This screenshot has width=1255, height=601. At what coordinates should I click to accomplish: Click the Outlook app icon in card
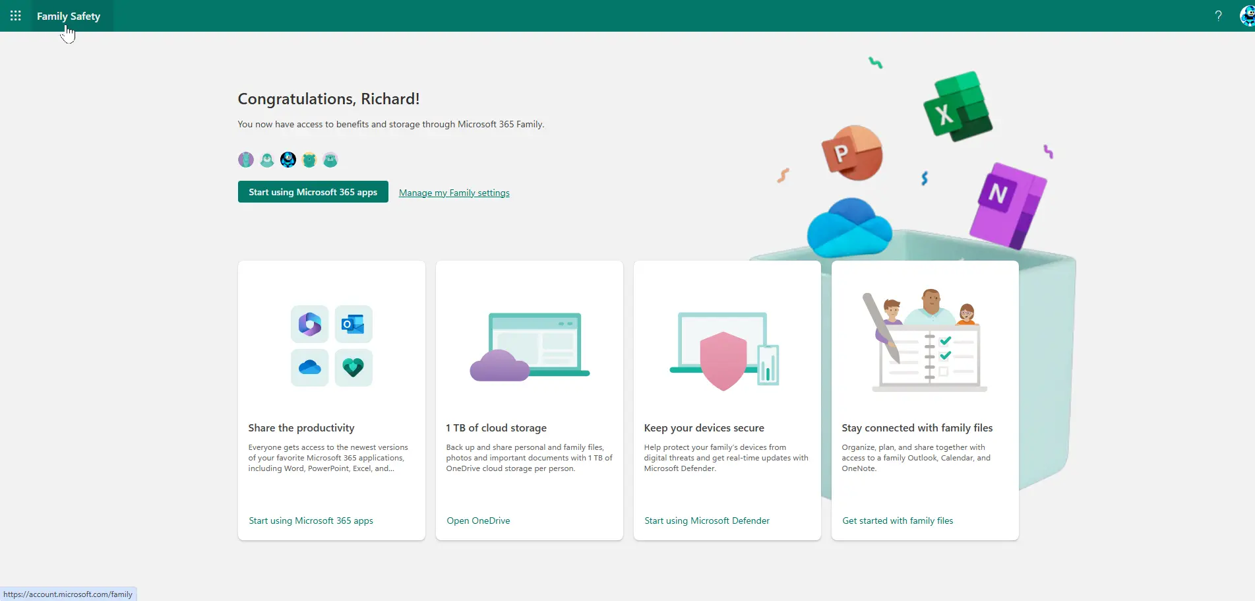pyautogui.click(x=353, y=324)
